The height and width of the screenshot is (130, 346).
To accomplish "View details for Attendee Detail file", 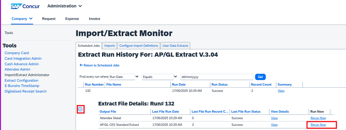I will [274, 118].
